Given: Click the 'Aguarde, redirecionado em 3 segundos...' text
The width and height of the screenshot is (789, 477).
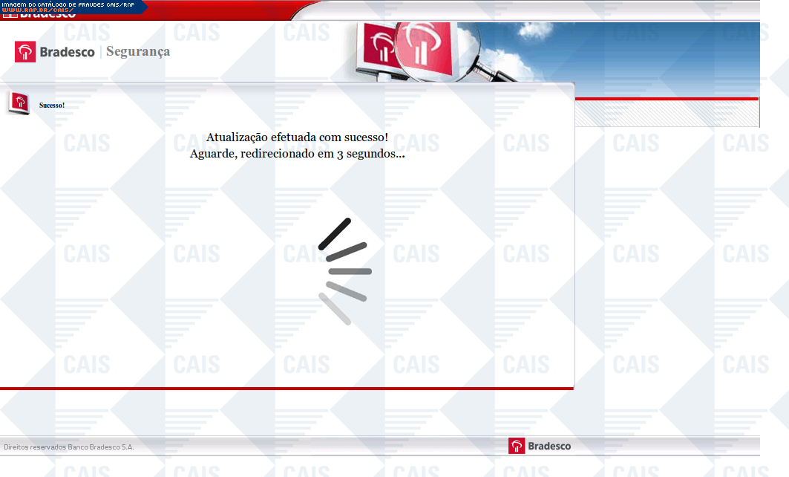Looking at the screenshot, I should tap(297, 154).
